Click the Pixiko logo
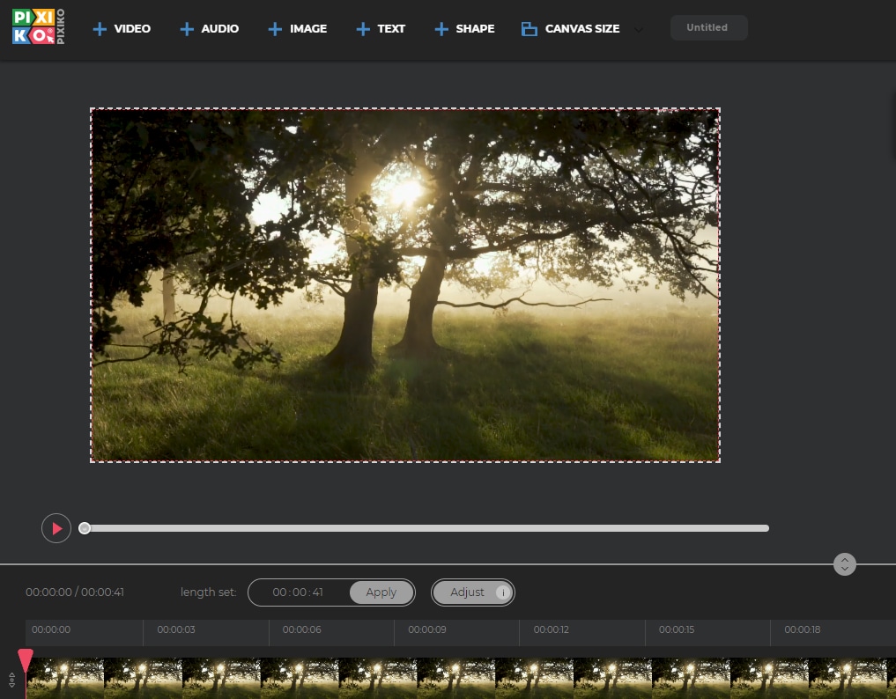 [38, 26]
